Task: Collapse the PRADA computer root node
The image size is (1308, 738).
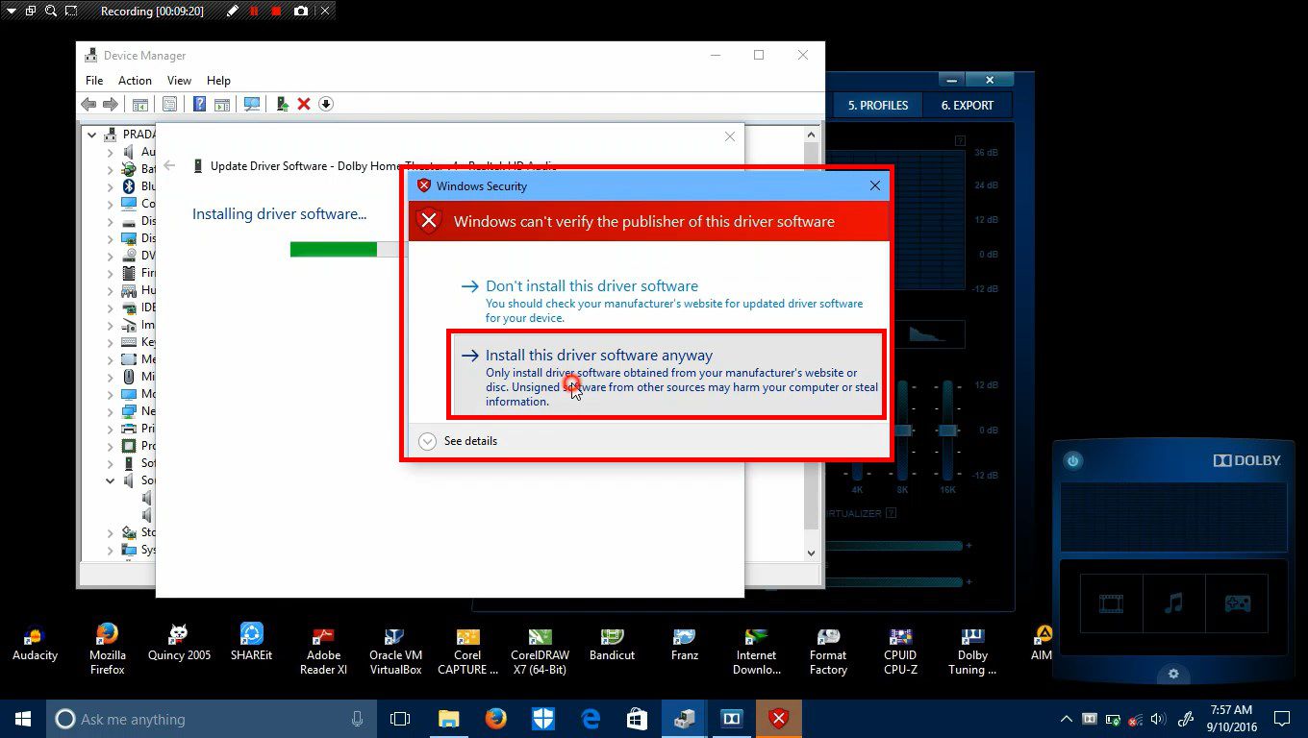Action: (x=92, y=135)
